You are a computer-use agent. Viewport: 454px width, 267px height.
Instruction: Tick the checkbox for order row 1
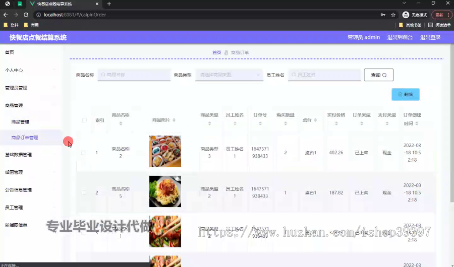point(84,153)
